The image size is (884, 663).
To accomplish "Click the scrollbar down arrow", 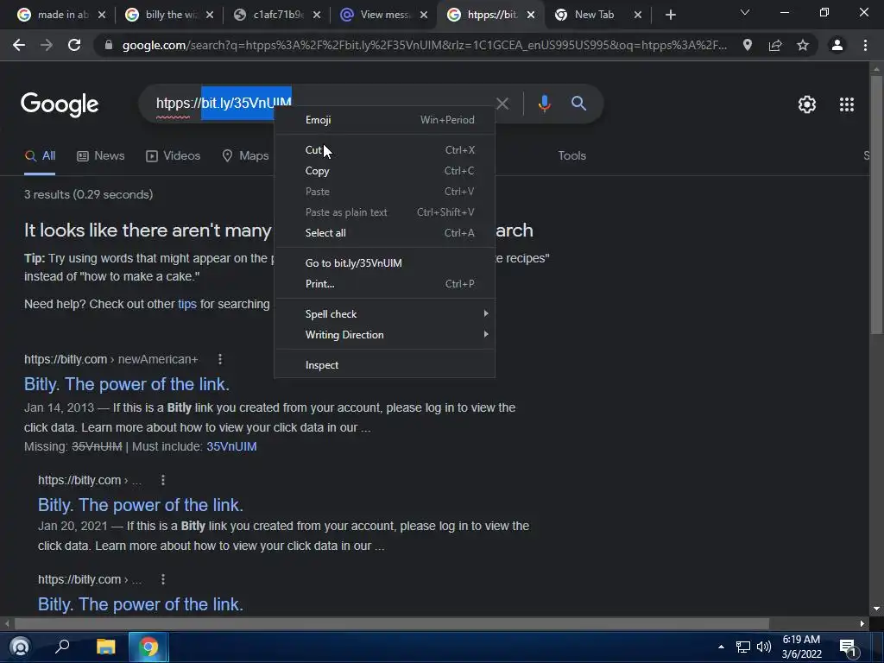I will point(875,609).
